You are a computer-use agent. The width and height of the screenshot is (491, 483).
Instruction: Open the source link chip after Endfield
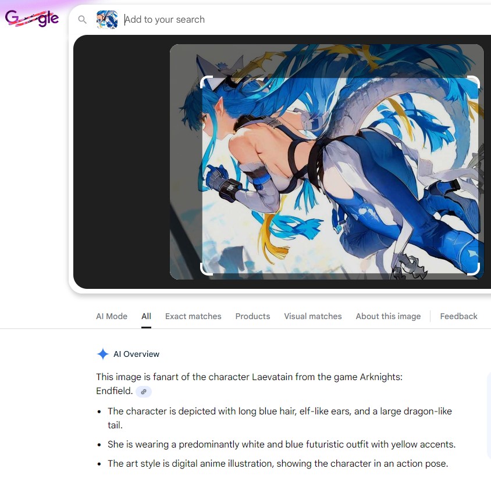tap(144, 392)
